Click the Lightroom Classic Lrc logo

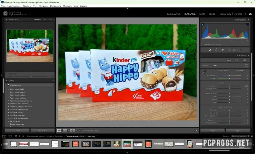pos(5,13)
